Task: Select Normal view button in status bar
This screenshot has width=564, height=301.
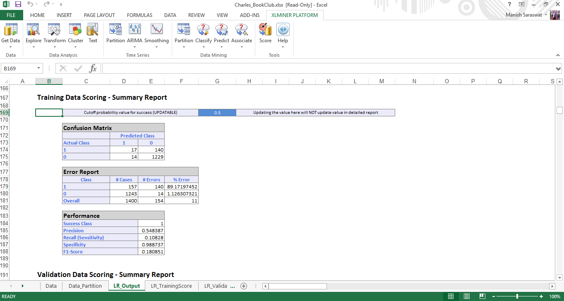Action: pyautogui.click(x=451, y=296)
